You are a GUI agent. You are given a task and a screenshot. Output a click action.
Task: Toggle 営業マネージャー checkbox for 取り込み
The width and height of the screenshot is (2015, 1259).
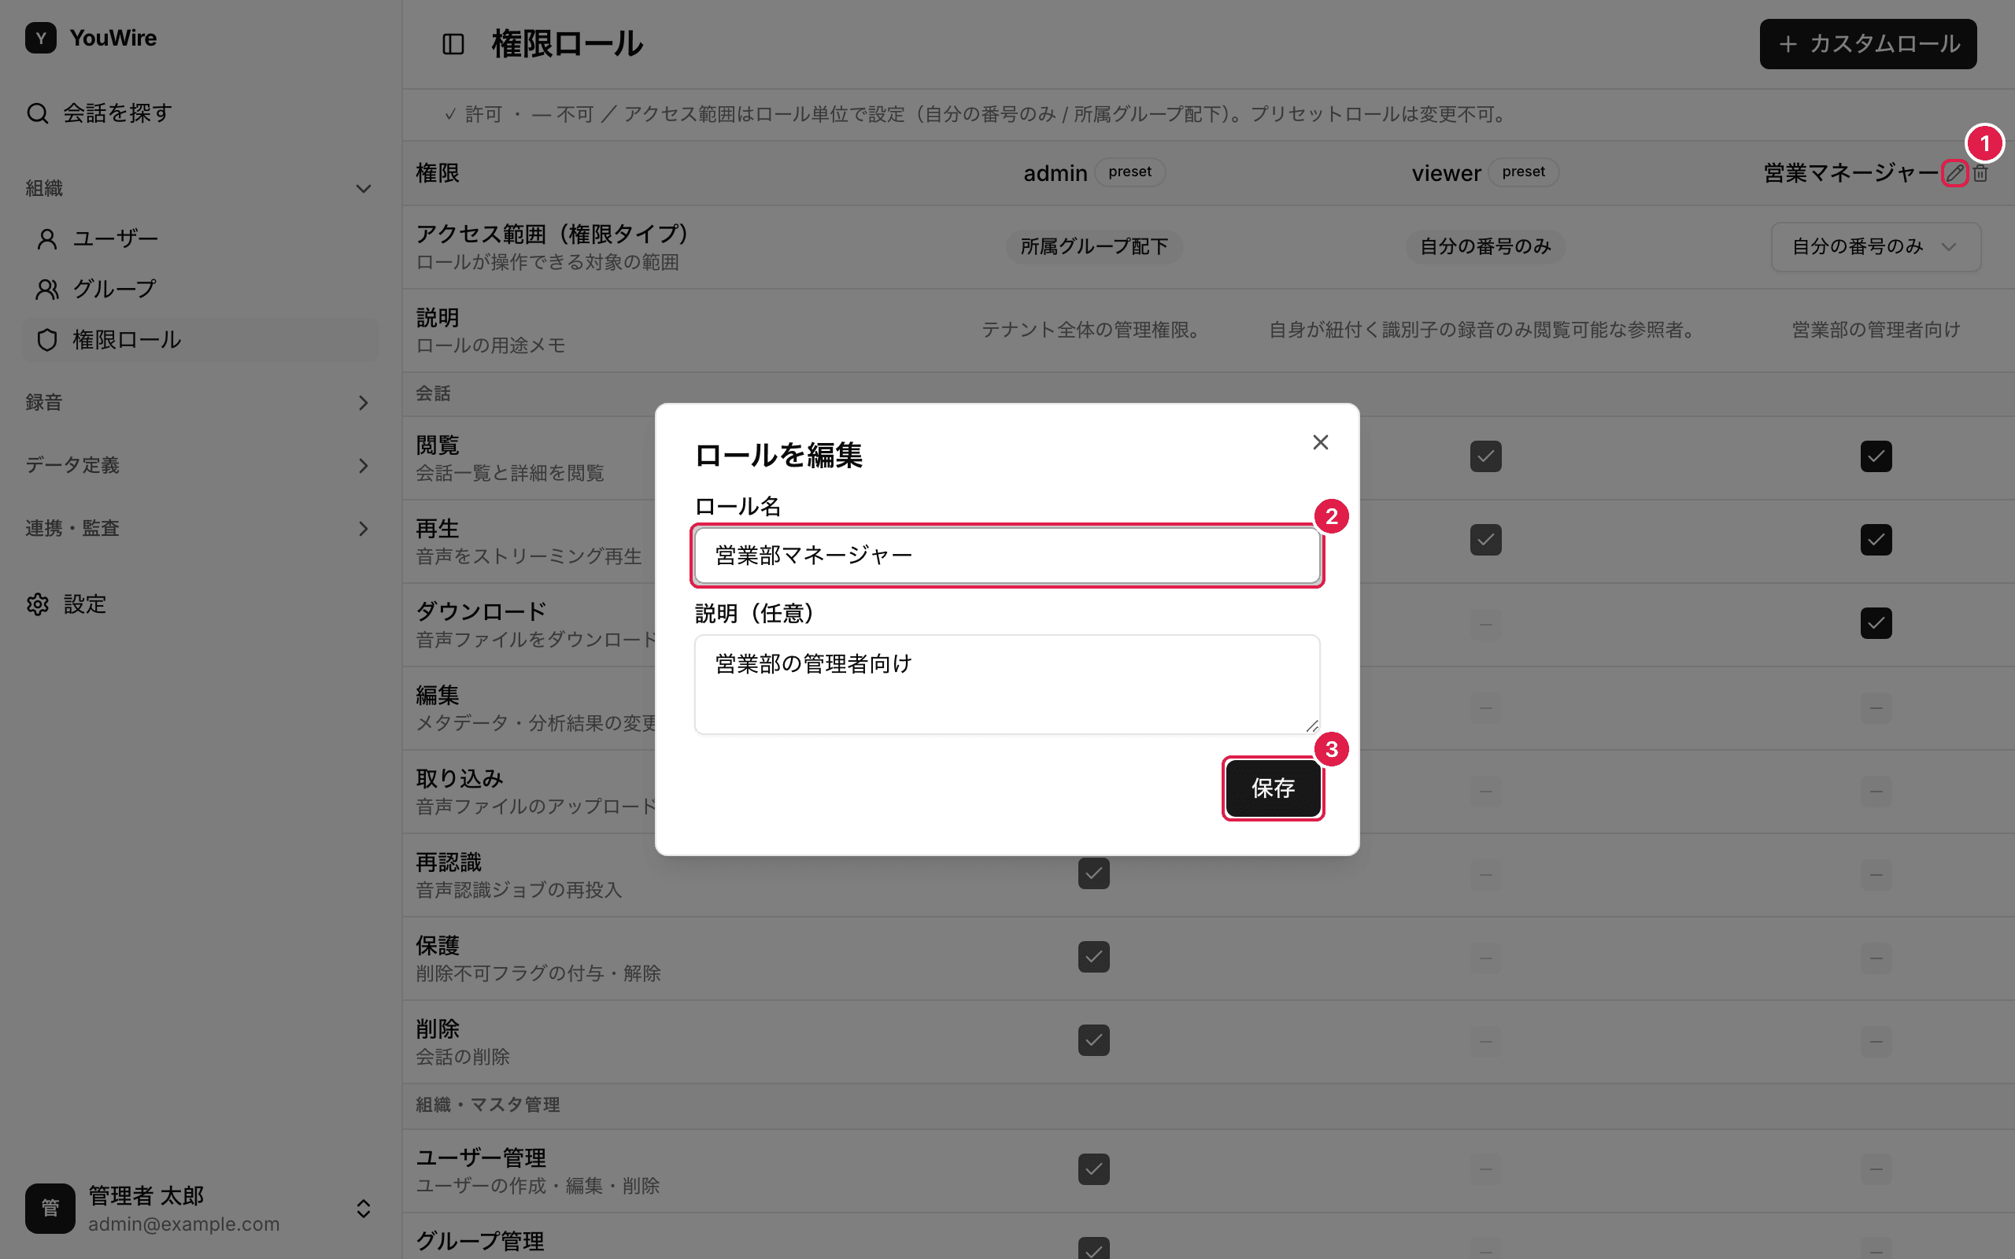point(1876,791)
